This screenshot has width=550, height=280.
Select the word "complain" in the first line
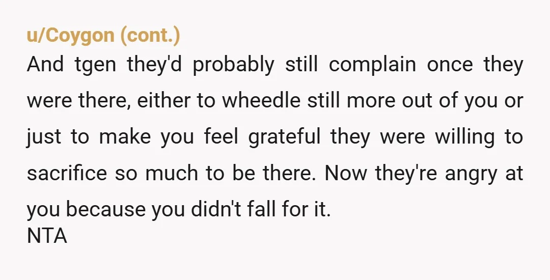point(372,66)
